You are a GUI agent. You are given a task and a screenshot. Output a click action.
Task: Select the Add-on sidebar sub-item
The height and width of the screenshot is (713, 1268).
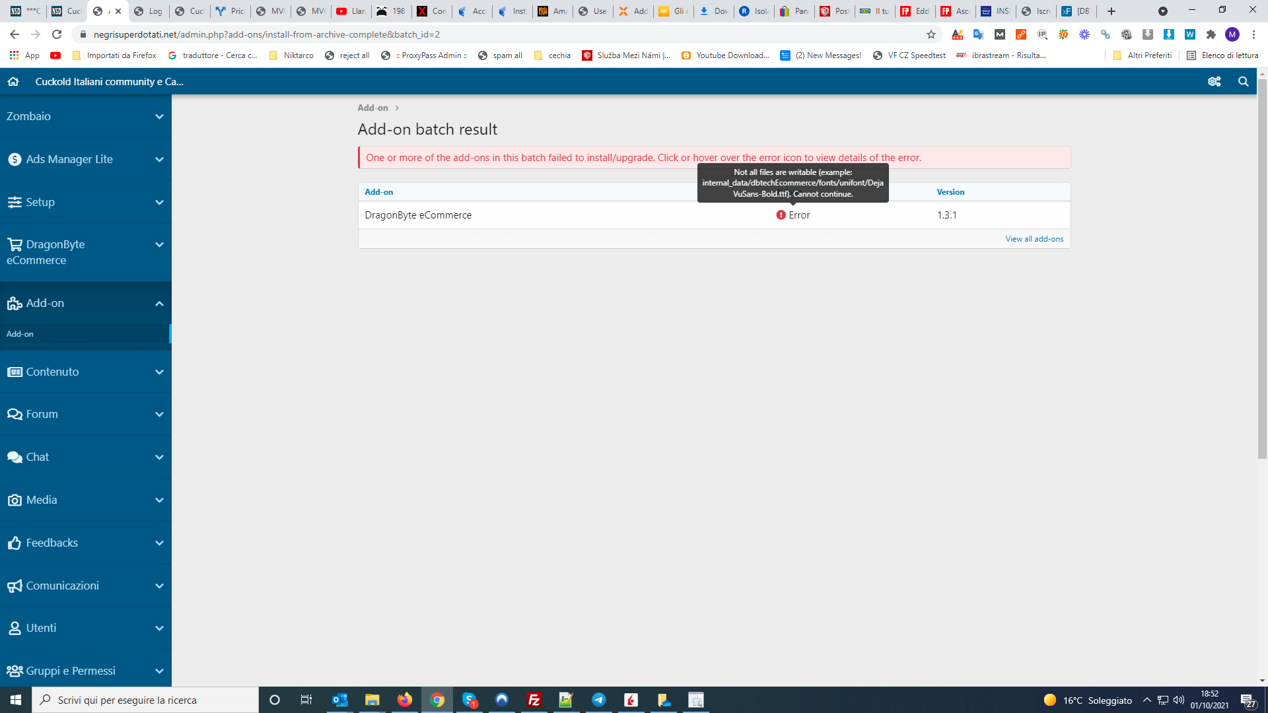(86, 334)
